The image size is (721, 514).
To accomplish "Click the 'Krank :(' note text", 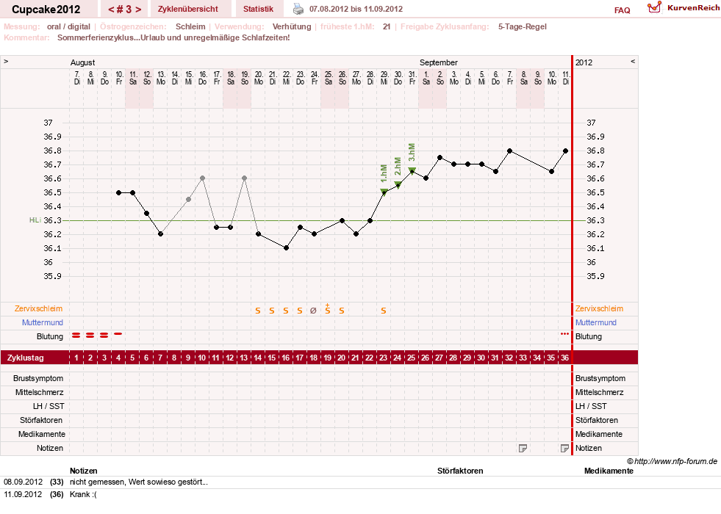I will tap(83, 494).
